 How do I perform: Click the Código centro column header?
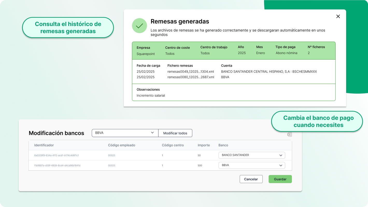pyautogui.click(x=173, y=145)
